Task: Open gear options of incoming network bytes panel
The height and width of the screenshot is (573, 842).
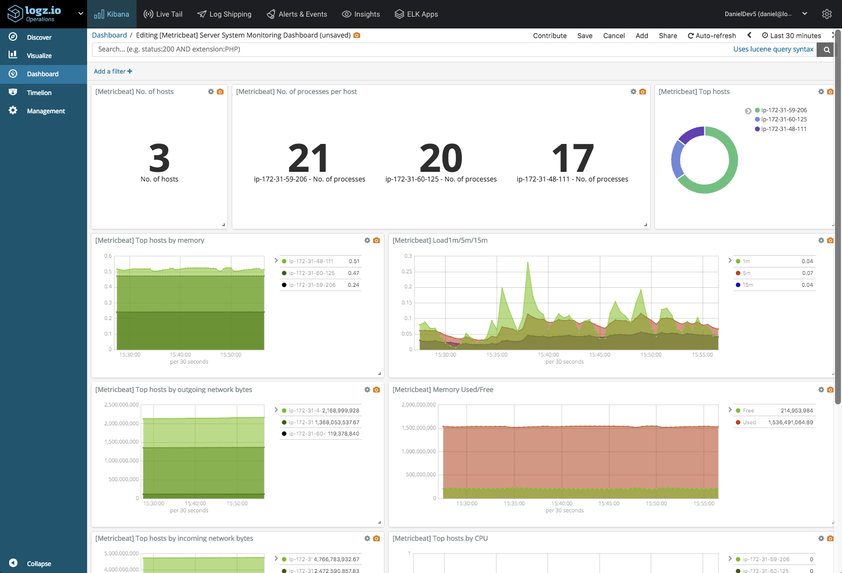Action: click(367, 539)
